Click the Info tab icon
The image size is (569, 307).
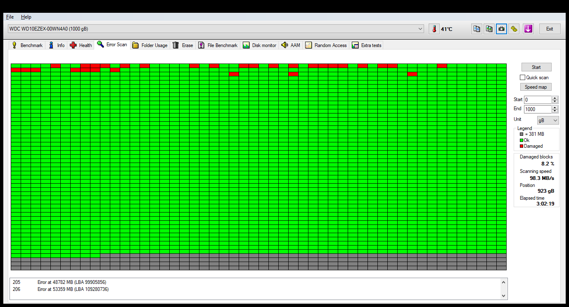click(51, 45)
